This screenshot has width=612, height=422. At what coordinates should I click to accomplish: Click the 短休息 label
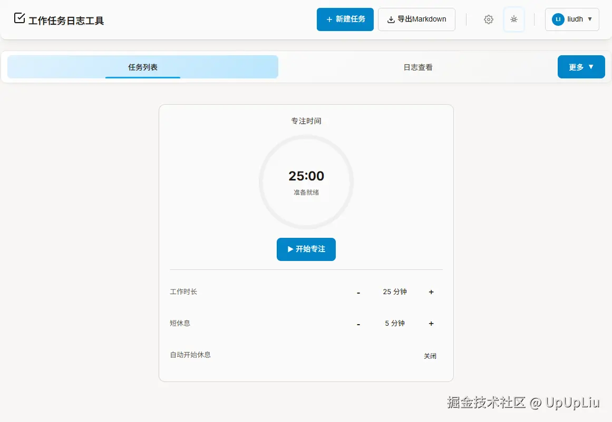click(x=180, y=323)
